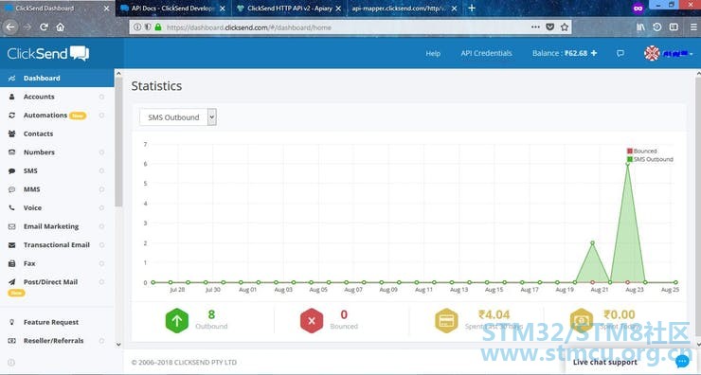The height and width of the screenshot is (375, 701).
Task: Open the SMS Outbound statistics dropdown
Action: coord(178,117)
